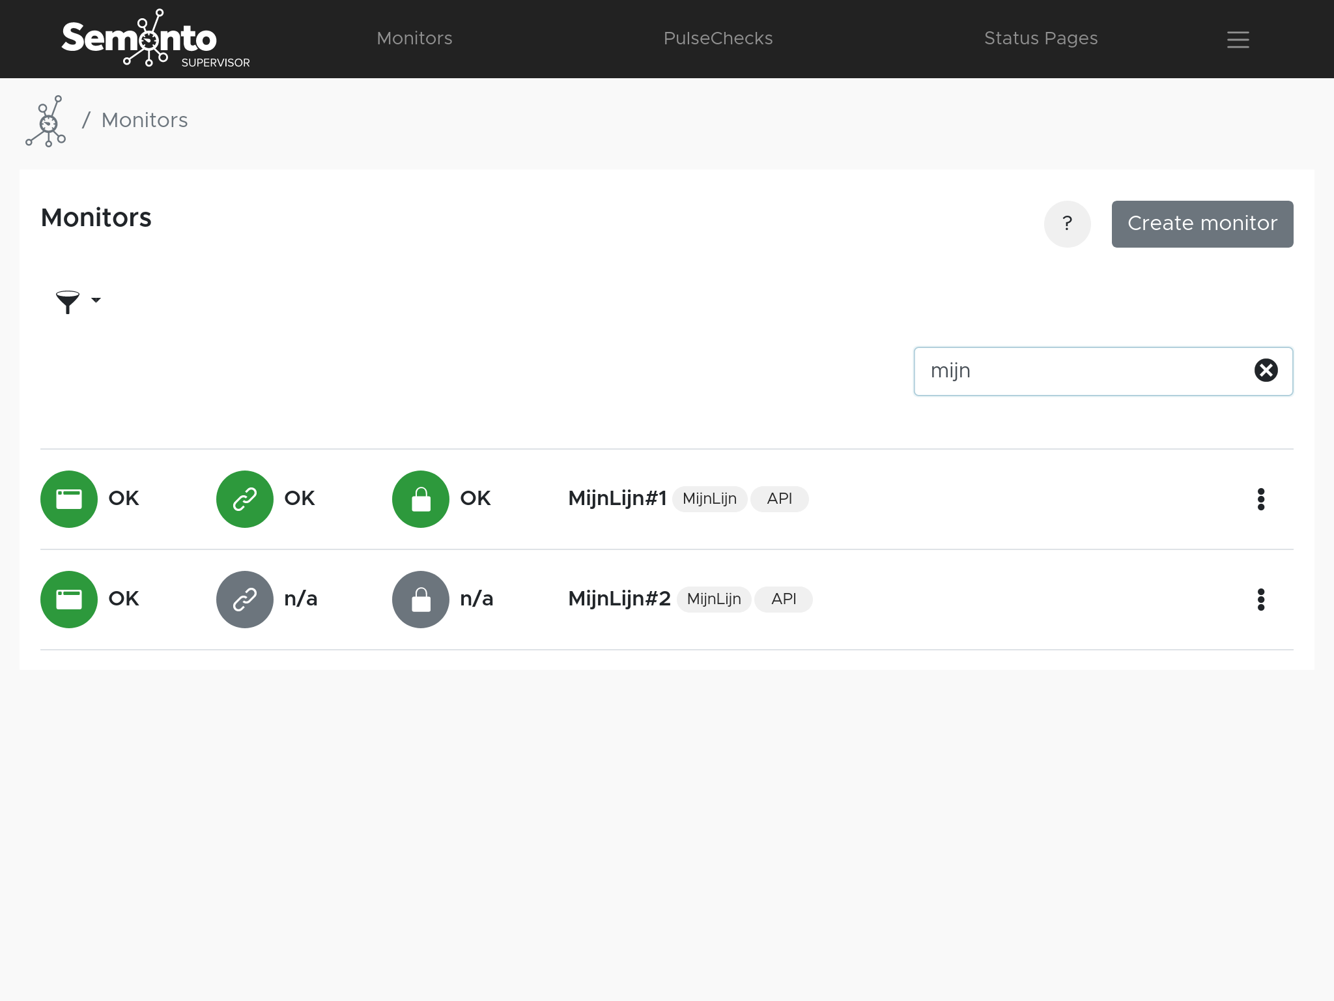This screenshot has height=1001, width=1334.
Task: Open the filter funnel dropdown
Action: (x=78, y=301)
